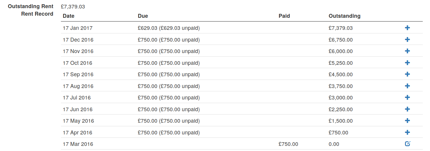
Task: Click the £750.00 paid amount for March
Action: tap(288, 144)
